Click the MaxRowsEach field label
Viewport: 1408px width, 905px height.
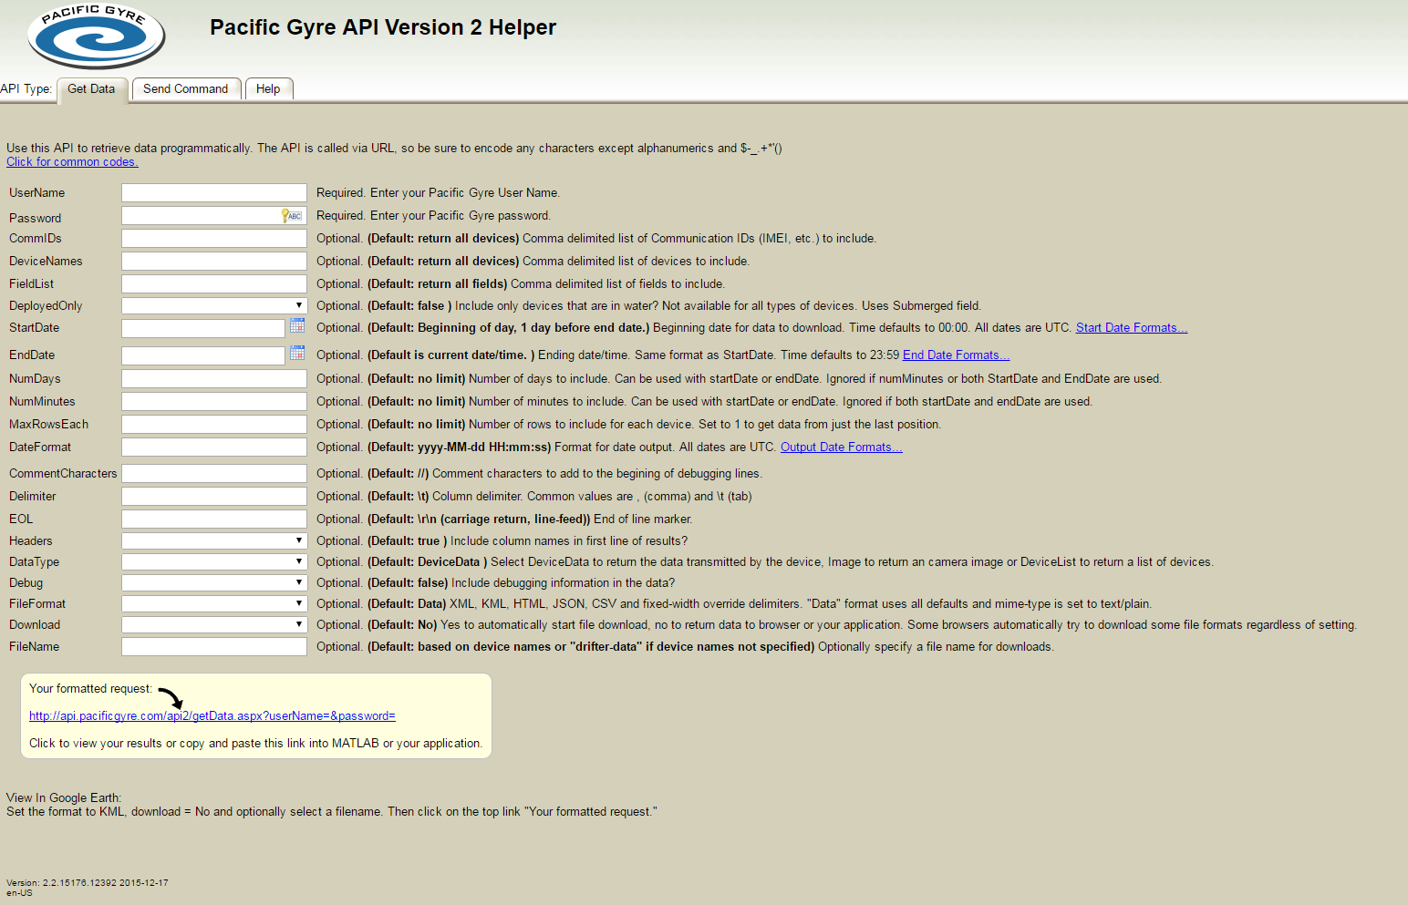[49, 425]
